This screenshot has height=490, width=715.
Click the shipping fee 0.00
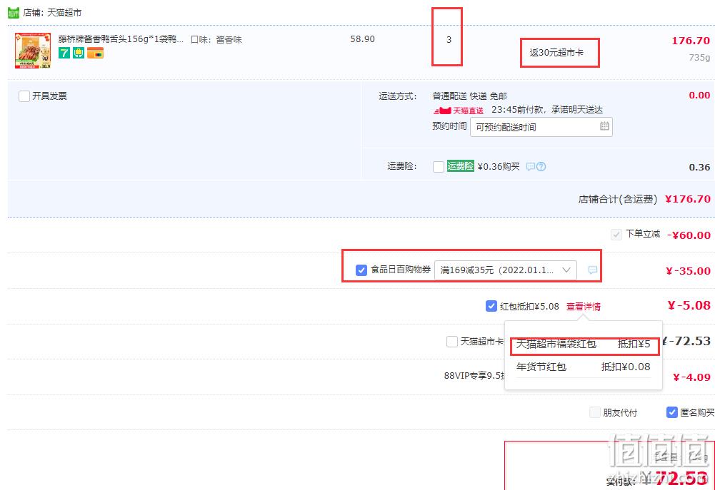click(x=699, y=95)
